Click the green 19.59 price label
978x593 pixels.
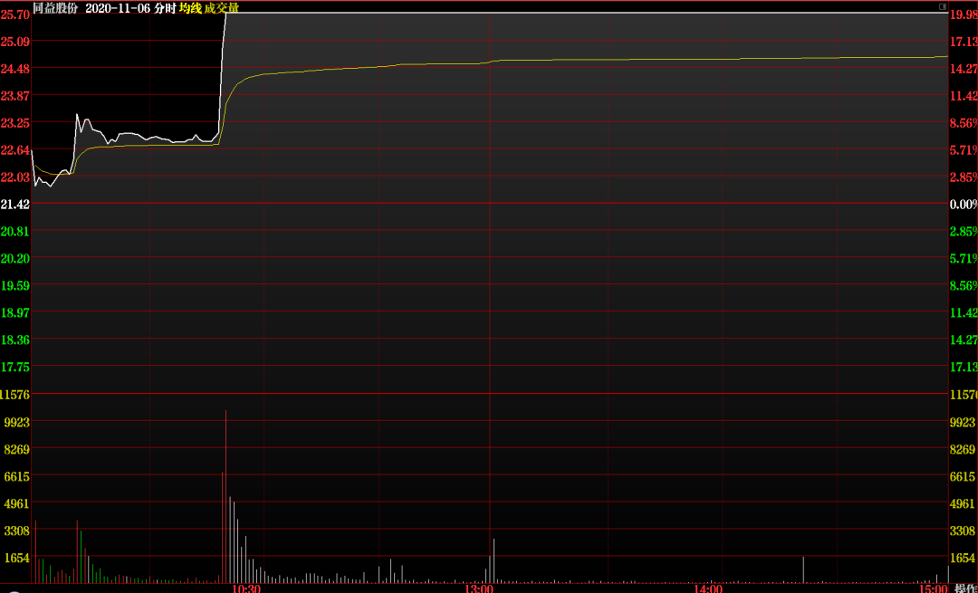(x=14, y=285)
